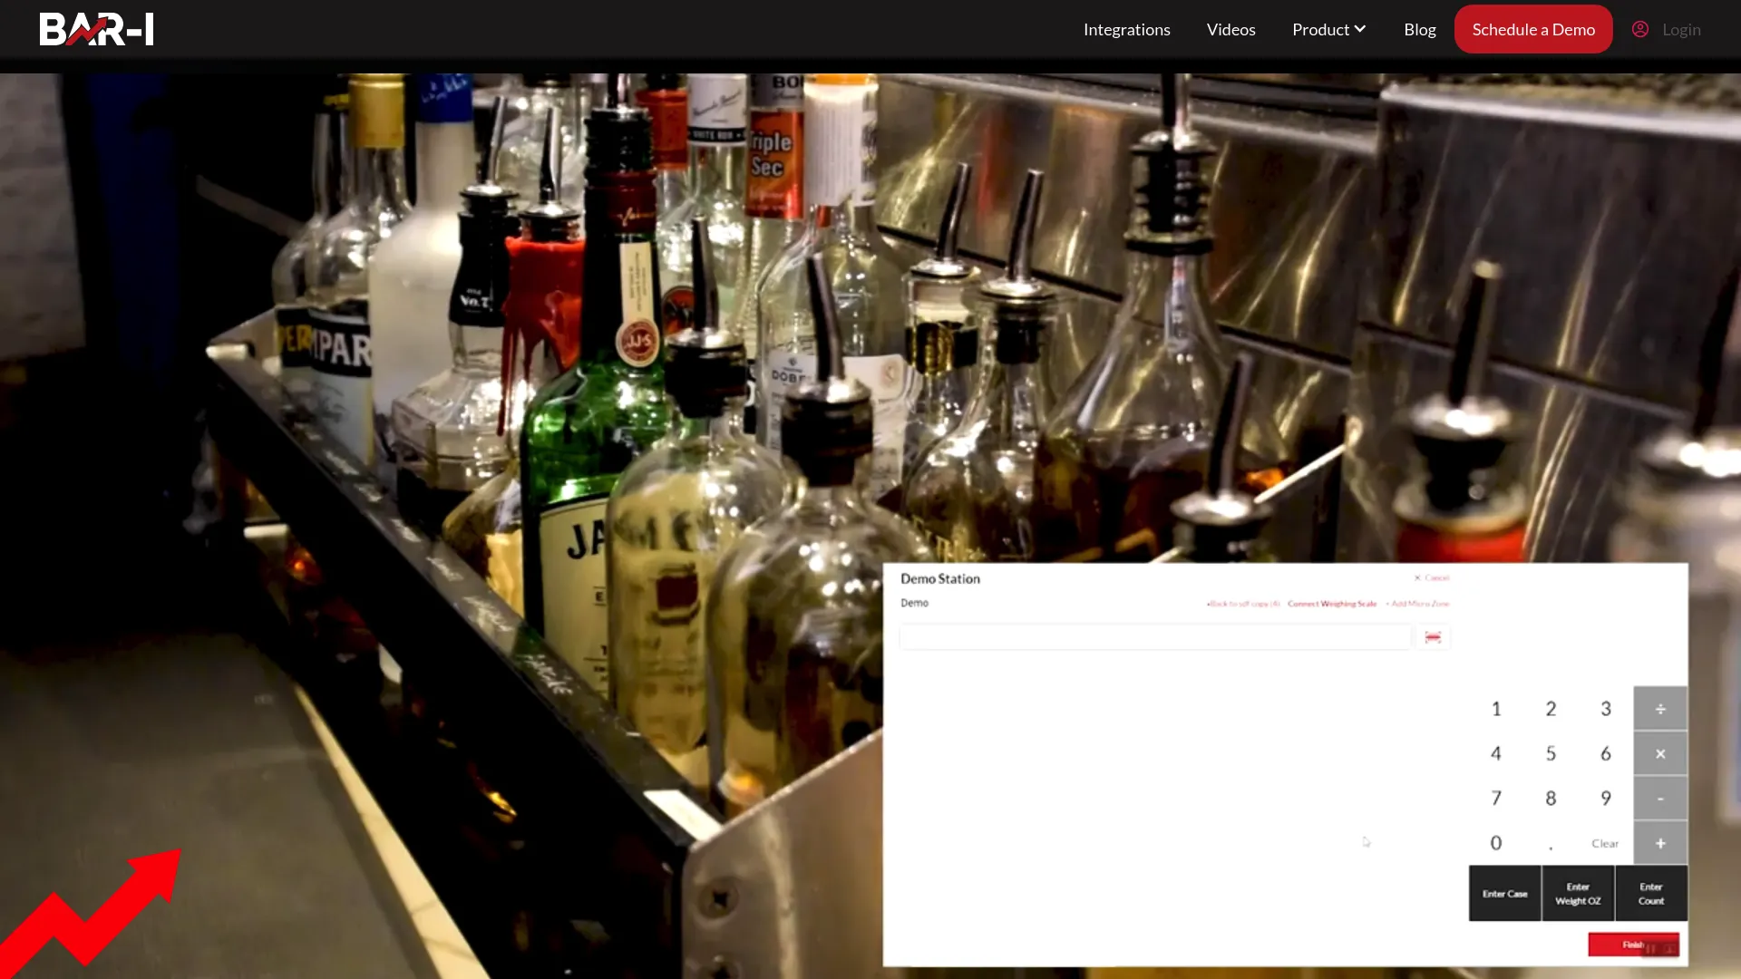Tap keypad digit 0

pyautogui.click(x=1496, y=843)
